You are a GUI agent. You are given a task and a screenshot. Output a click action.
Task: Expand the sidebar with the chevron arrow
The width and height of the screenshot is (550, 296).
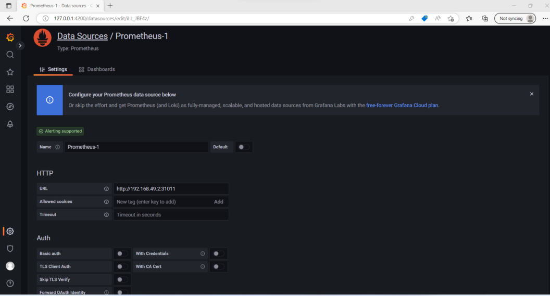coord(20,46)
